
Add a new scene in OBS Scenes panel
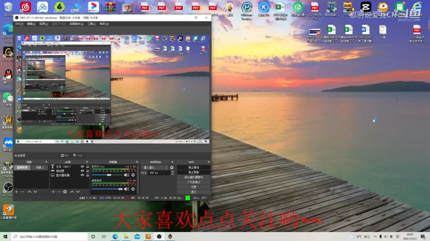click(x=17, y=192)
